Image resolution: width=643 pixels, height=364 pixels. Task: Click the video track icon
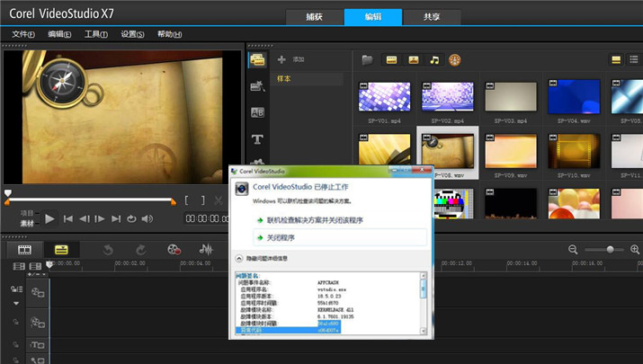38,293
